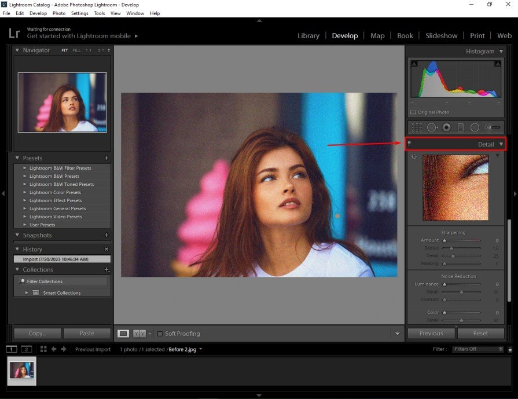This screenshot has height=399, width=518.
Task: Enable Soft Proofing
Action: tap(160, 334)
